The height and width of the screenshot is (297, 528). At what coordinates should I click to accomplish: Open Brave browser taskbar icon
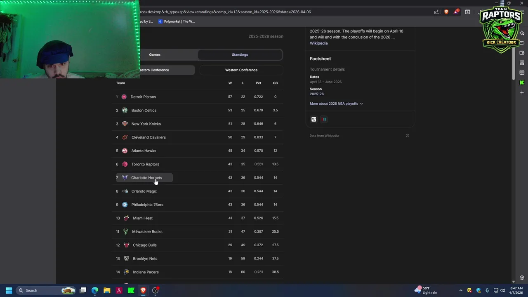pyautogui.click(x=143, y=290)
